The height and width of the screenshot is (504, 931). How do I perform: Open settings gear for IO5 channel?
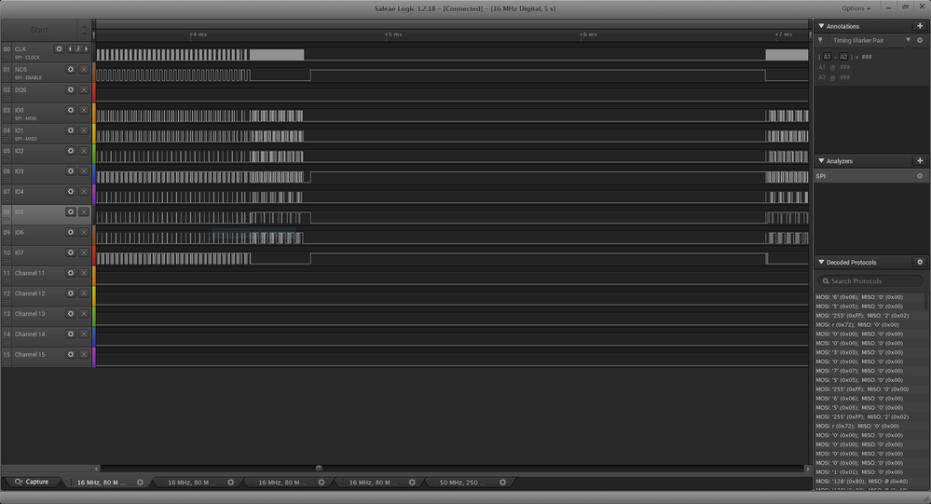point(71,211)
